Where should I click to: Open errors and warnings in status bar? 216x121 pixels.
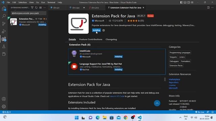(x=6, y=112)
